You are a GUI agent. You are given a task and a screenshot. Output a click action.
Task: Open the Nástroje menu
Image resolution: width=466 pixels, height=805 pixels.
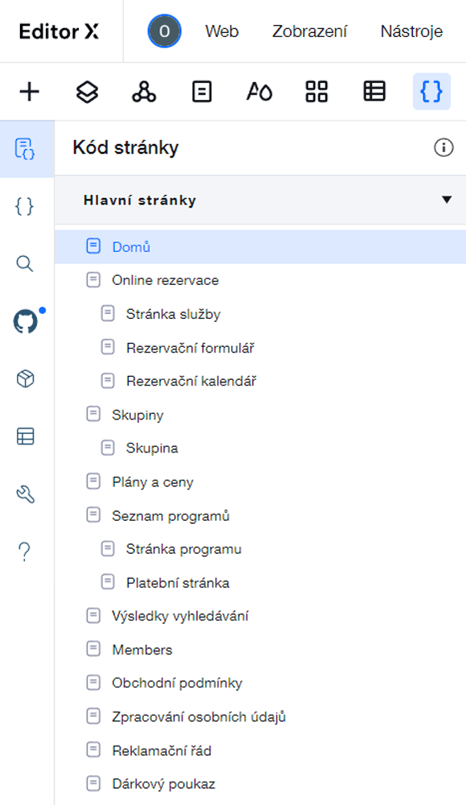pos(411,31)
